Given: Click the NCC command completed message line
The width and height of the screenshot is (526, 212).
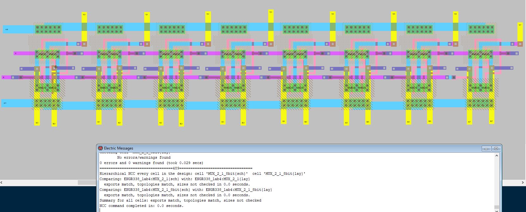Looking at the screenshot, I should point(141,206).
